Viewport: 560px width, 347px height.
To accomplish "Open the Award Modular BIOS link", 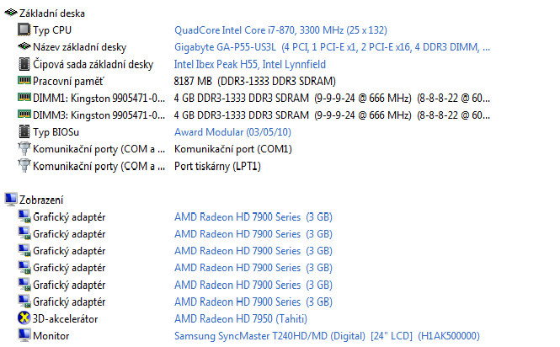I will pos(233,132).
